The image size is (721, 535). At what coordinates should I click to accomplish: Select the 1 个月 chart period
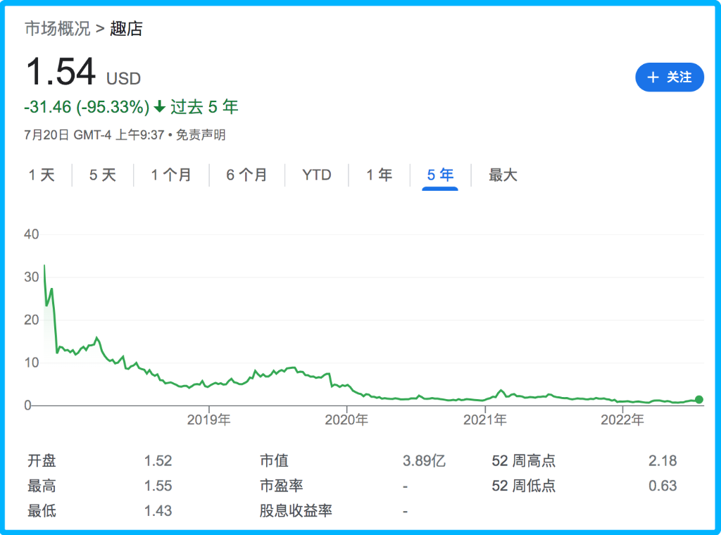[171, 175]
